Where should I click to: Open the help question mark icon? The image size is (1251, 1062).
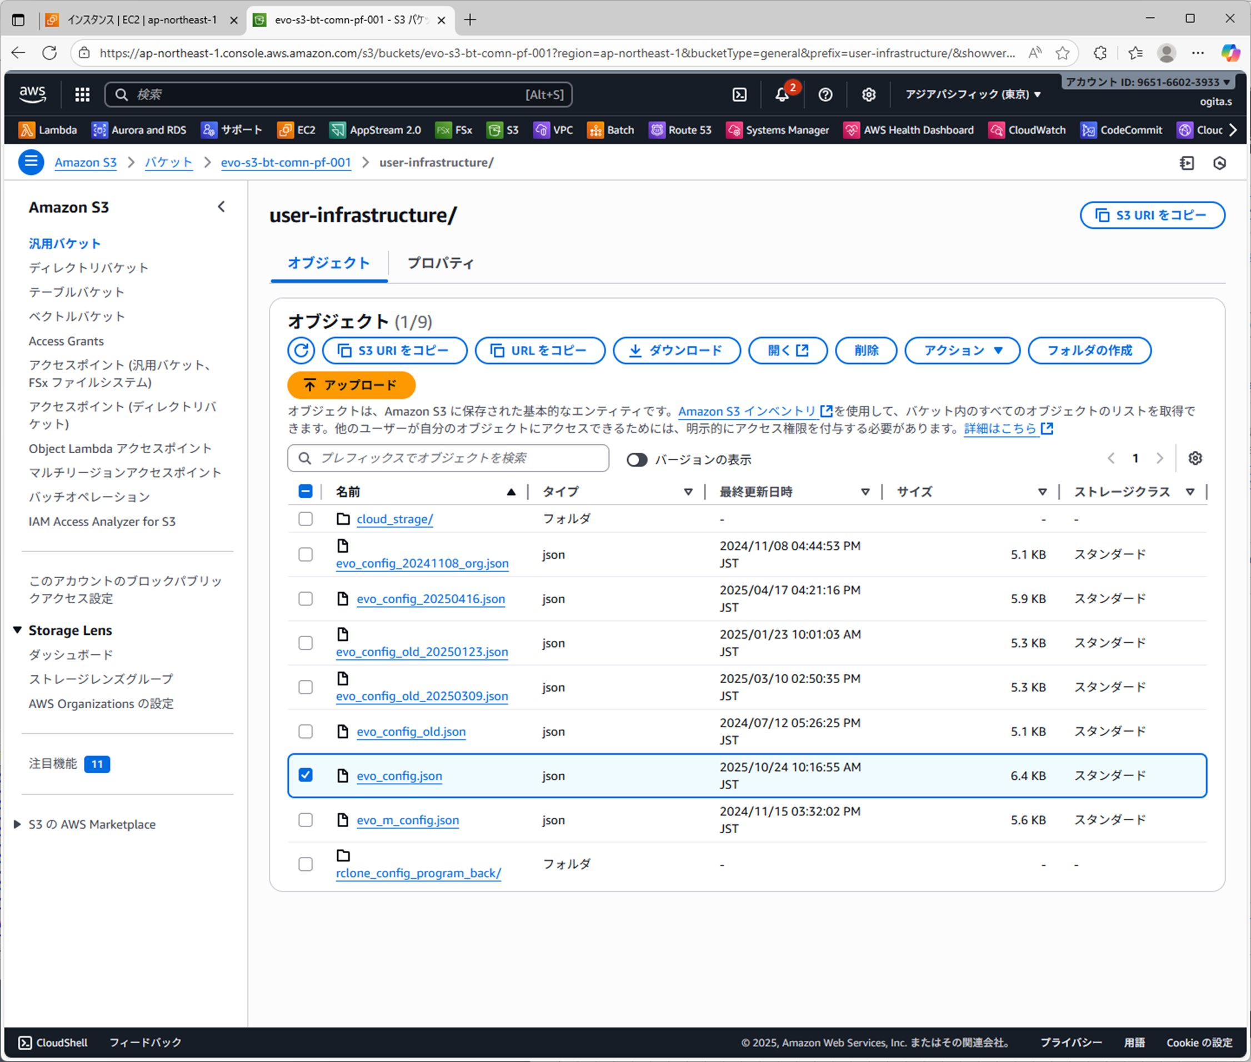(x=825, y=94)
